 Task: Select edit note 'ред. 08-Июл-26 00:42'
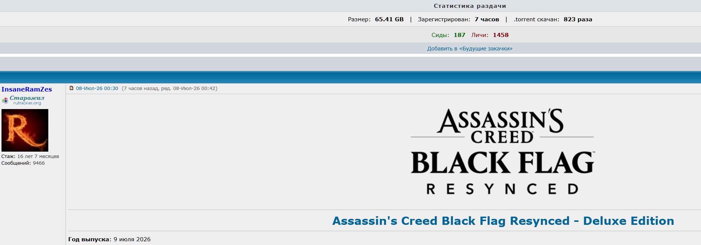(x=189, y=89)
